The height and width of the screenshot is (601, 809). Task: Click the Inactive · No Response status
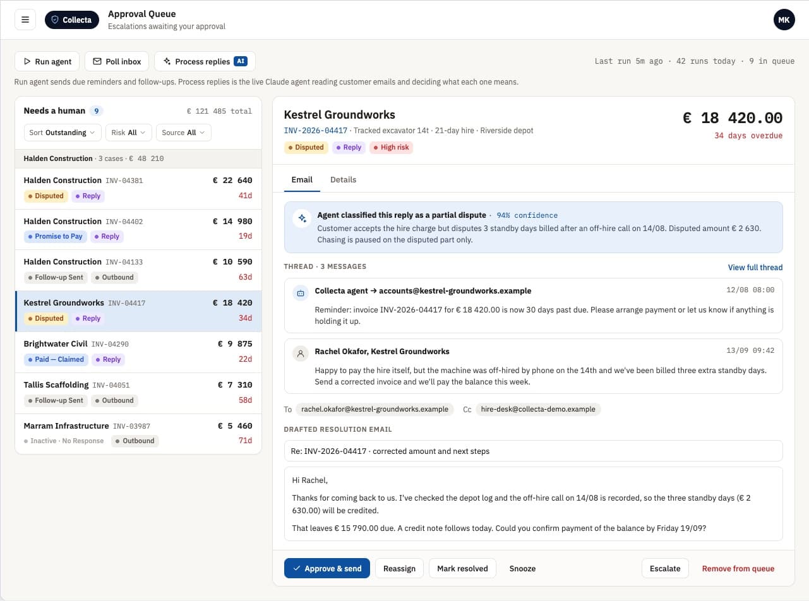tap(64, 441)
